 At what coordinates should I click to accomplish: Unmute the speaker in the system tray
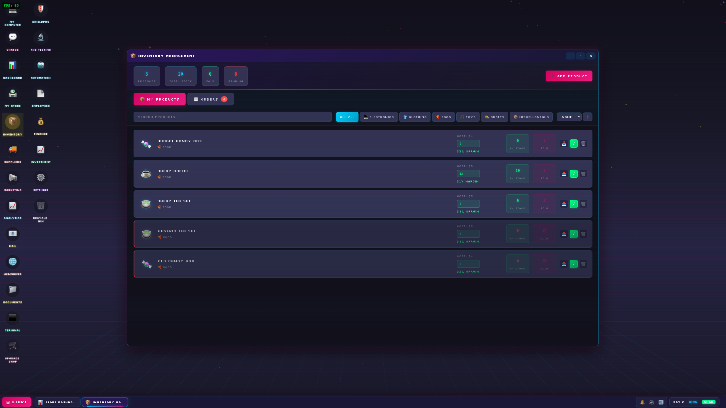click(x=652, y=402)
